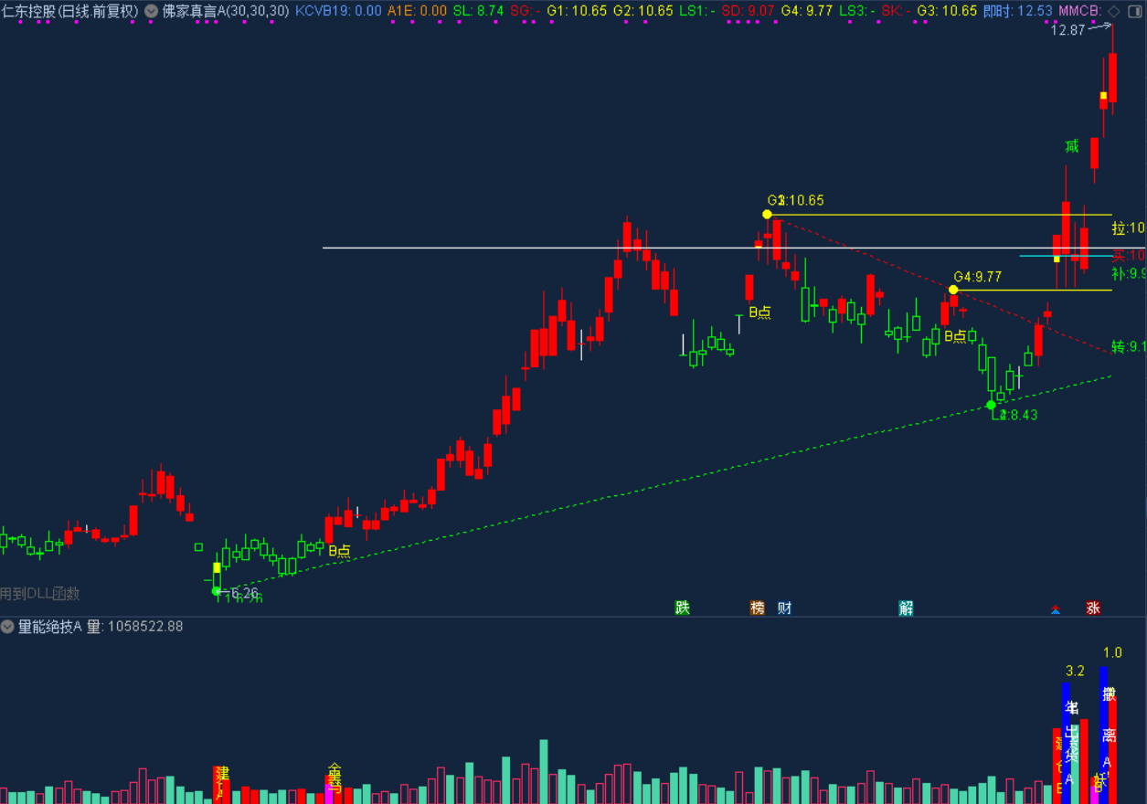1147x804 pixels.
Task: Click the B点 label near 6.26 low
Action: (x=339, y=551)
